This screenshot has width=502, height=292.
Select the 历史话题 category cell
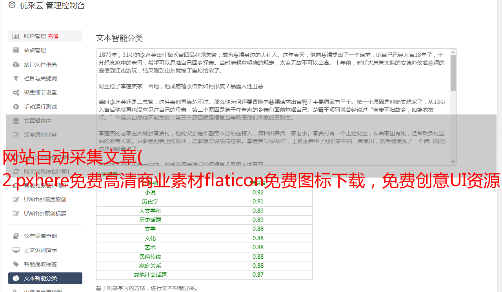pyautogui.click(x=150, y=220)
